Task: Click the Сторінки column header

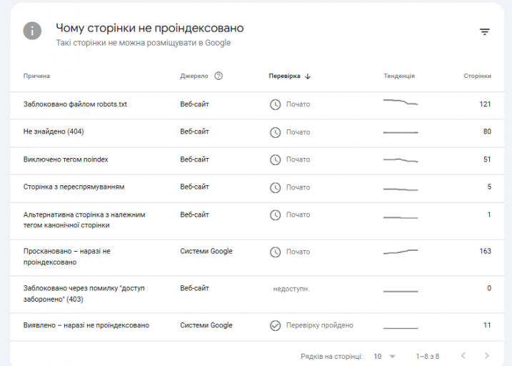Action: [x=478, y=76]
